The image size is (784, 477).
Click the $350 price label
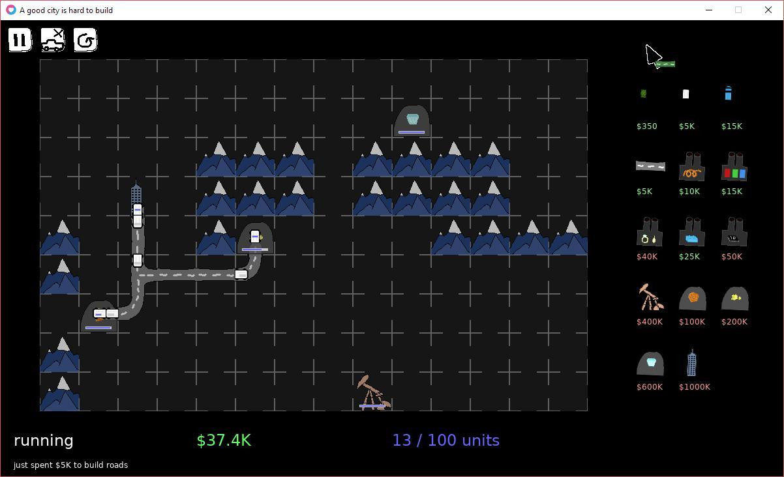tap(647, 126)
